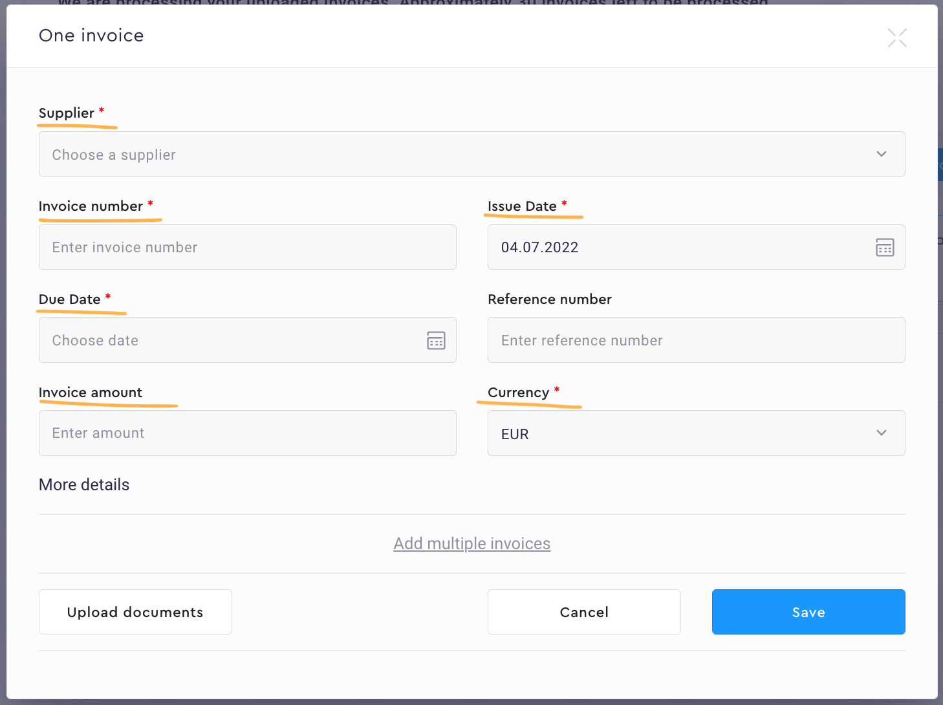Image resolution: width=943 pixels, height=705 pixels.
Task: Click the One invoice dialog title
Action: click(x=91, y=36)
